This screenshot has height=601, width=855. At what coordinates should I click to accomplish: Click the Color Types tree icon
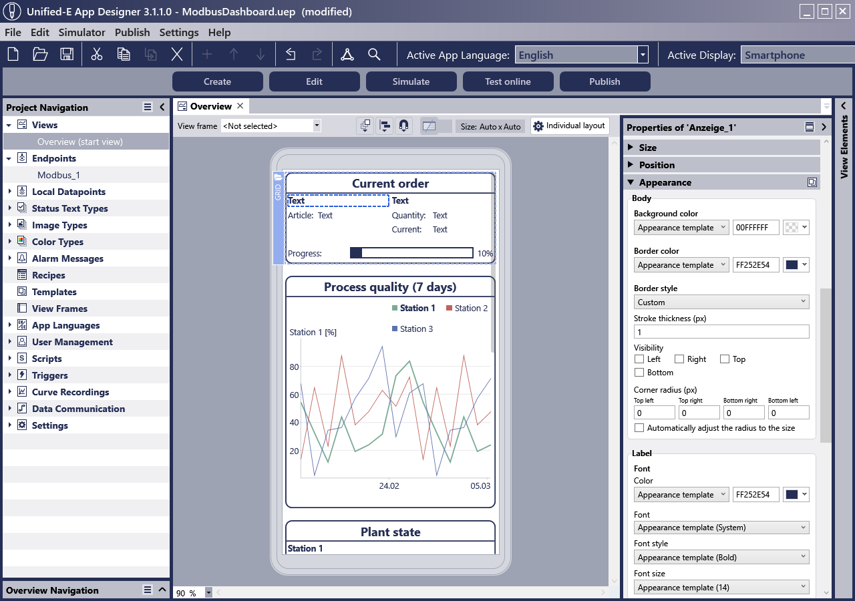pos(22,242)
